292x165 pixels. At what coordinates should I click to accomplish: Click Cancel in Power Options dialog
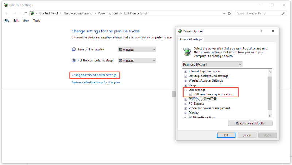(247, 135)
